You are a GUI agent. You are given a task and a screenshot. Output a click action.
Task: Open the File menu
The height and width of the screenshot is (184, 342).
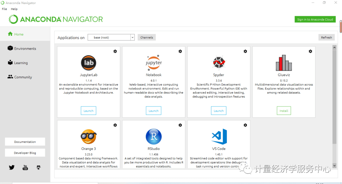click(x=4, y=9)
